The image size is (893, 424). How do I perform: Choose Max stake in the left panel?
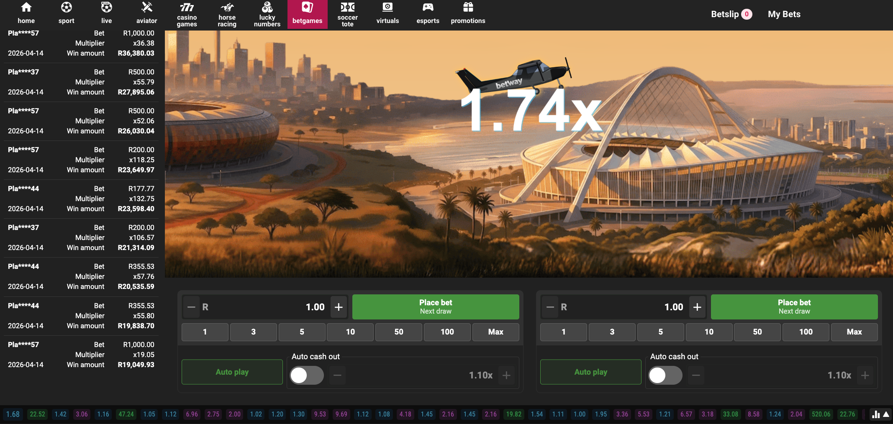(x=496, y=332)
